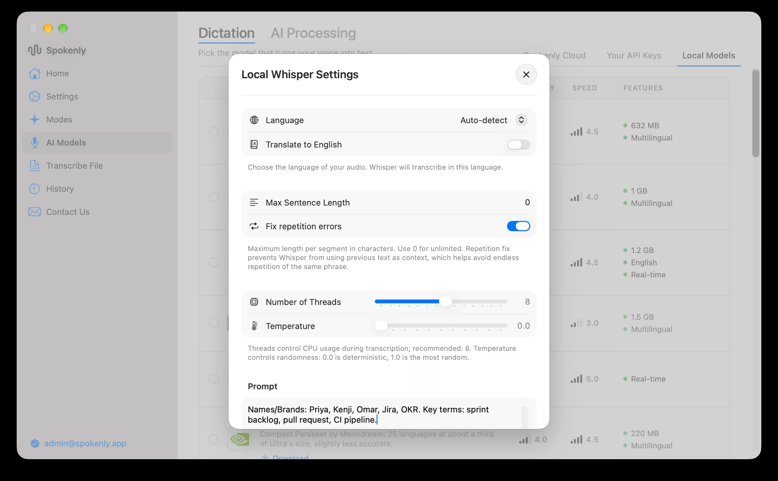Disable Fix repetition errors switch
The width and height of the screenshot is (778, 481).
518,226
